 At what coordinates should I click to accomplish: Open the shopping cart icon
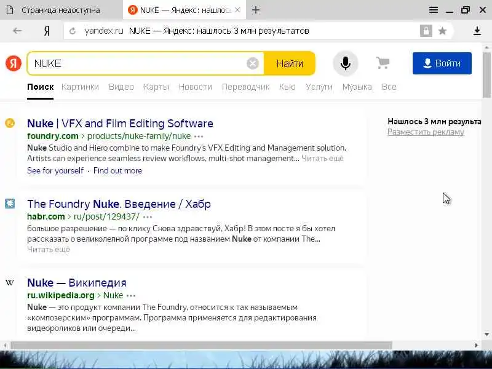pos(383,63)
